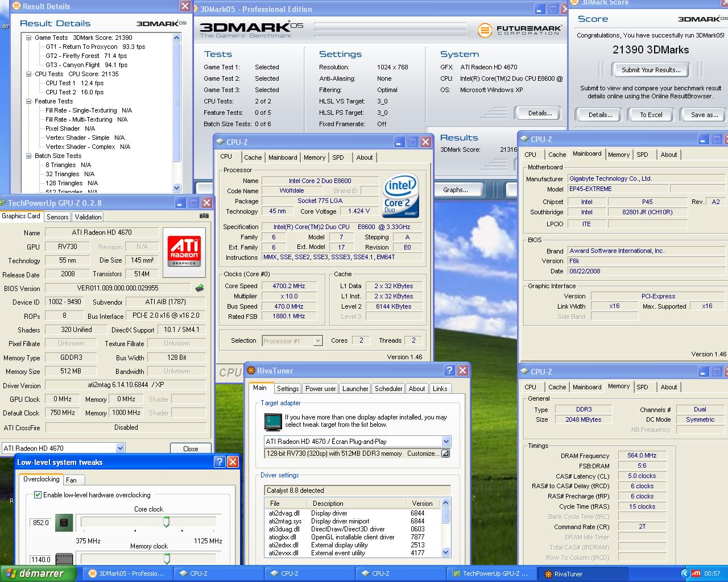Click Result Details scrollbar down arrow
The height and width of the screenshot is (582, 728).
(x=176, y=188)
